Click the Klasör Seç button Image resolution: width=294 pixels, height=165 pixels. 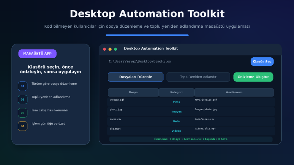coord(262,61)
